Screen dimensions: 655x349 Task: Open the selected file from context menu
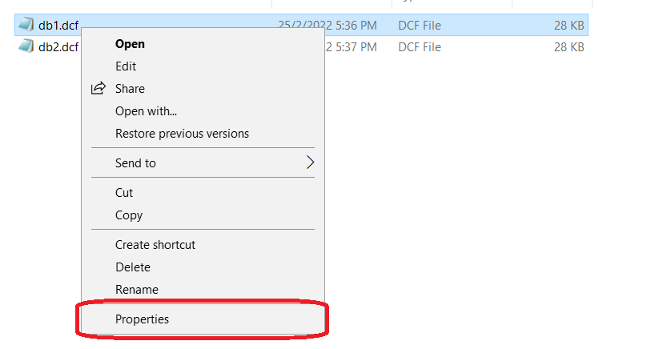(130, 44)
